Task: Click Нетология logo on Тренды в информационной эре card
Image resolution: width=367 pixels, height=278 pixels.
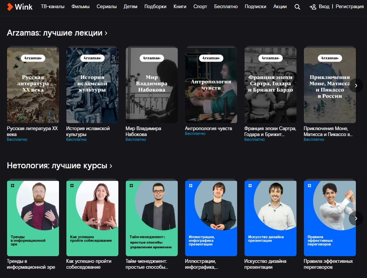Action: pyautogui.click(x=12, y=185)
